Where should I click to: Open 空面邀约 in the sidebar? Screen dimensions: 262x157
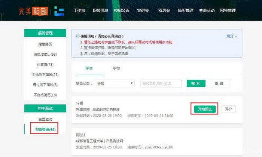[x=45, y=119]
